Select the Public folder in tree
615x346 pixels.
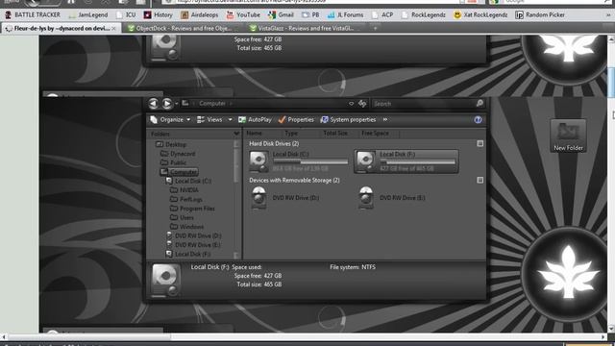(x=173, y=162)
